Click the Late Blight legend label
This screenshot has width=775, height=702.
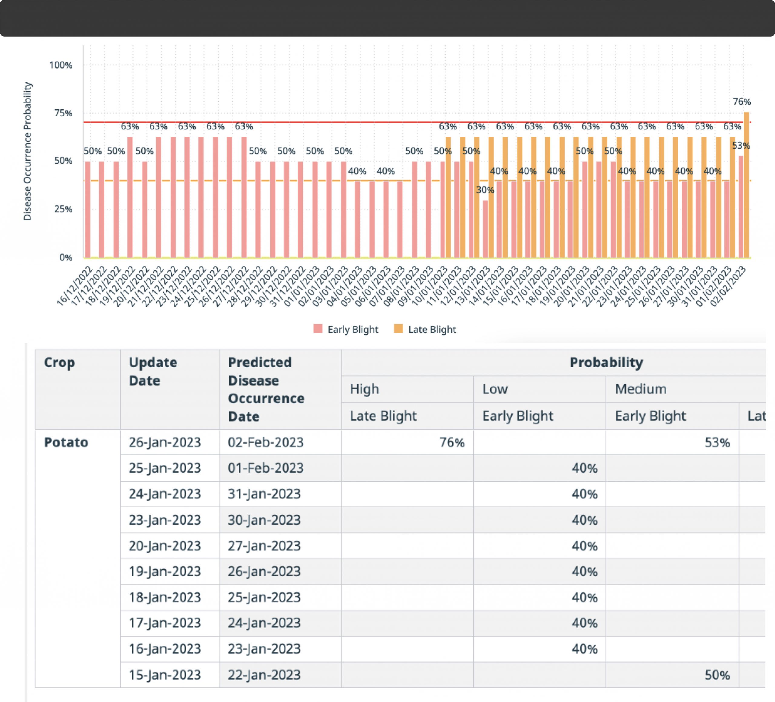click(432, 329)
